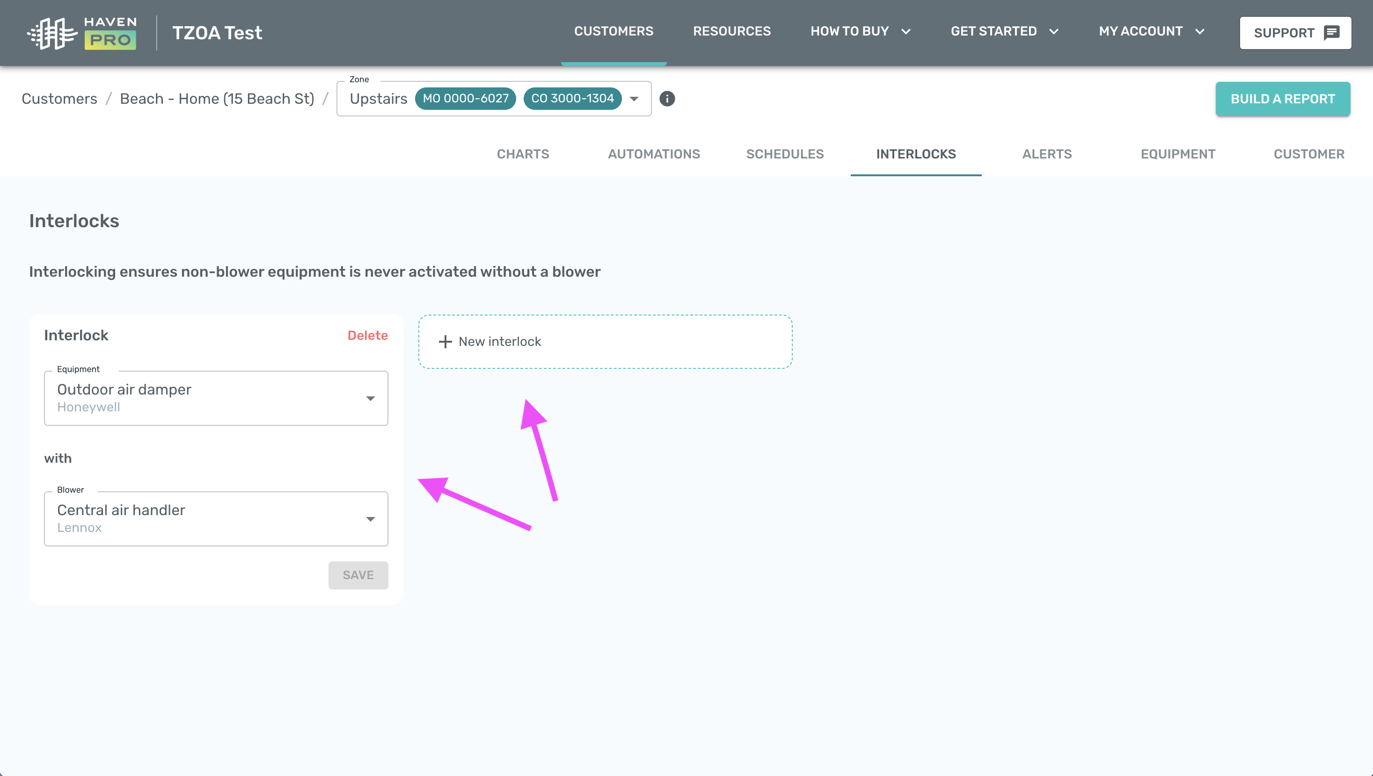Click the HAVEN PRO logo
The height and width of the screenshot is (776, 1373).
(81, 33)
